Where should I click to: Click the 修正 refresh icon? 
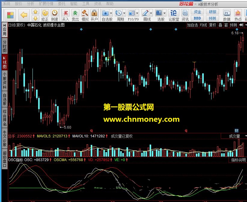coord(45,13)
